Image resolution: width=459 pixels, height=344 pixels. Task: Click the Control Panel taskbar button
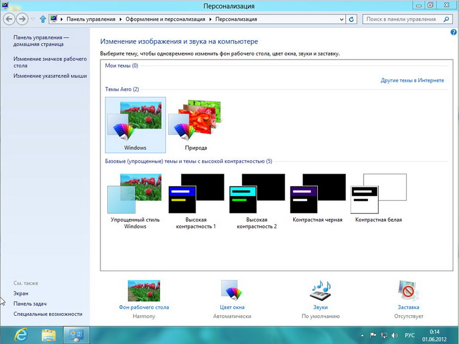pyautogui.click(x=76, y=335)
